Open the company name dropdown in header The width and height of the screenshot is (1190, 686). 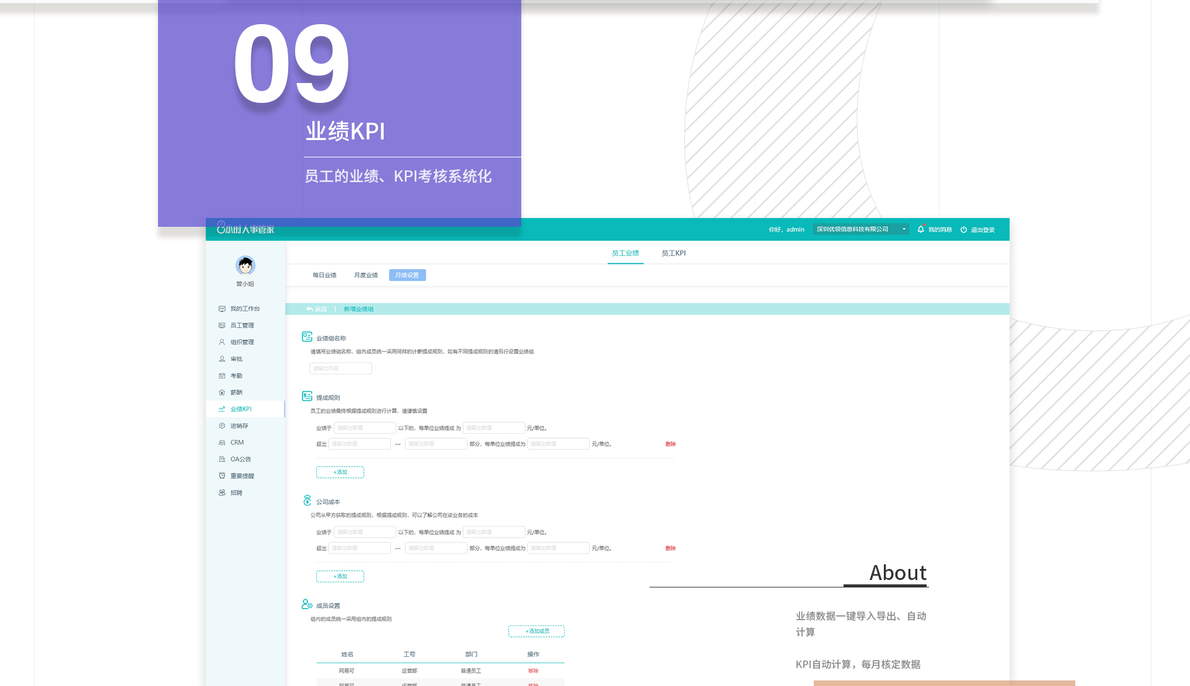tap(860, 229)
